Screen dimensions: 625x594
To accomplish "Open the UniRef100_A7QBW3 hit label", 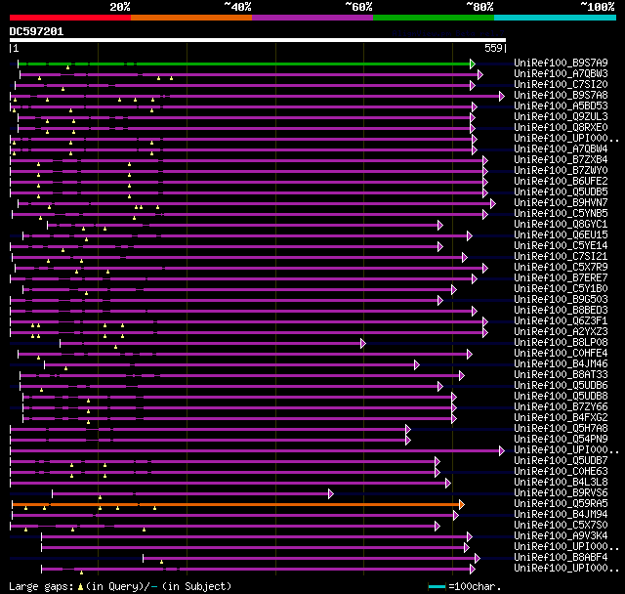I will 561,73.
